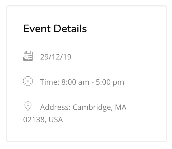Click the calendar icon beside the date
Screen dimensions: 172x149
coord(28,56)
